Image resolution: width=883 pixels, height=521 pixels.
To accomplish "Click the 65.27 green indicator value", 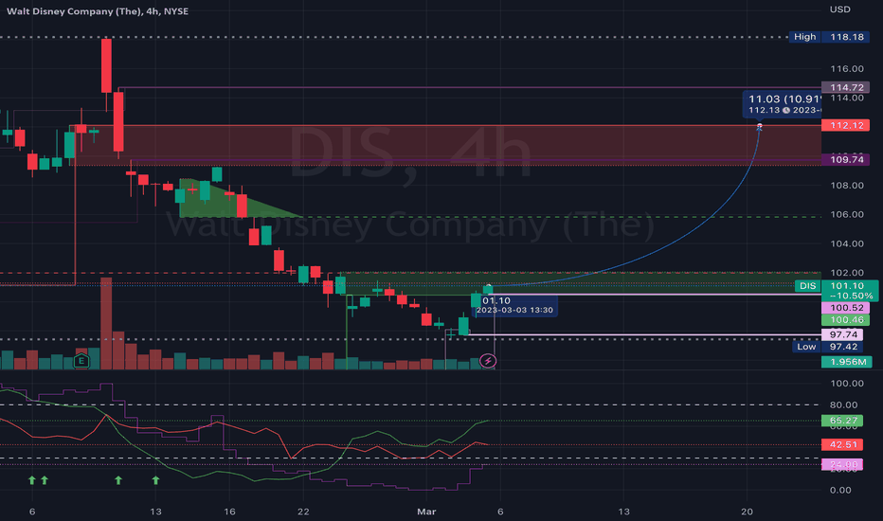I will (842, 421).
